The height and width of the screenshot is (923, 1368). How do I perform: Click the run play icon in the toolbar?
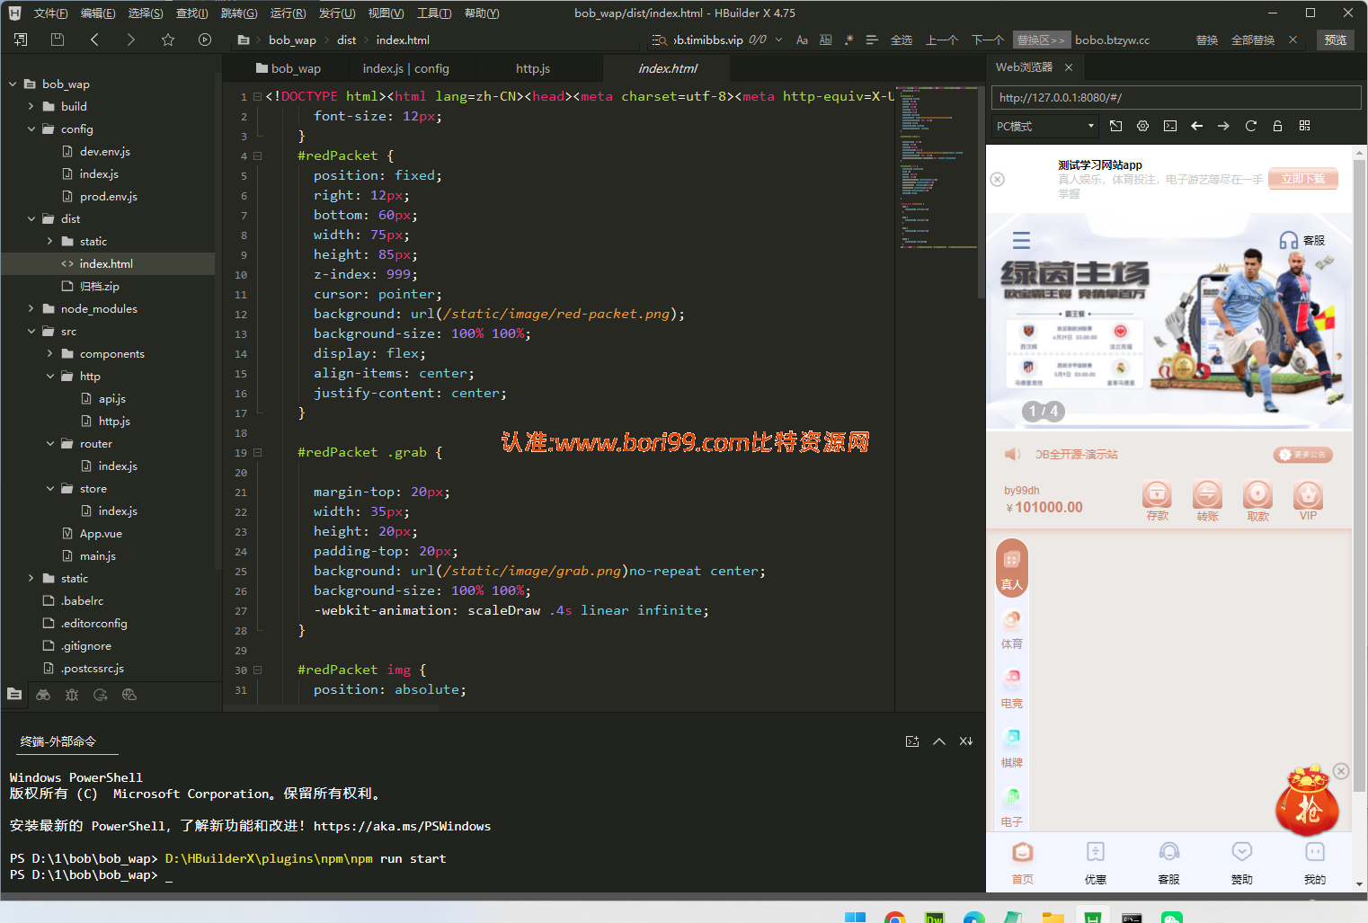(205, 40)
